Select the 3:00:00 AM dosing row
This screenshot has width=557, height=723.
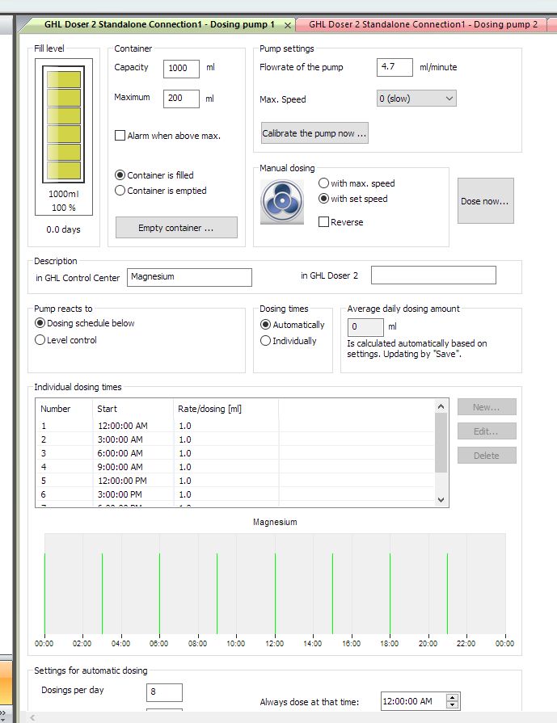pos(235,439)
